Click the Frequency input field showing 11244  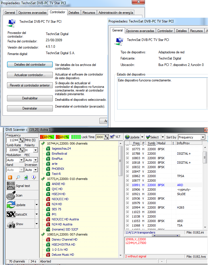click(13, 140)
